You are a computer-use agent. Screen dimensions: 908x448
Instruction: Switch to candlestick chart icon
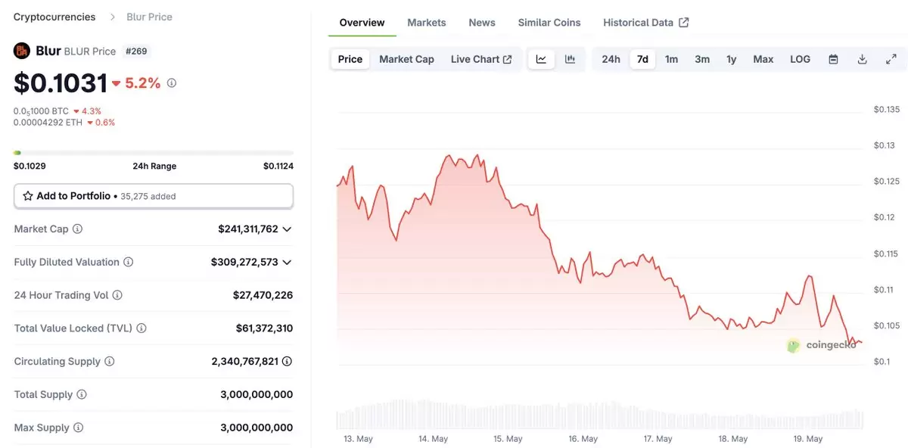pyautogui.click(x=571, y=59)
